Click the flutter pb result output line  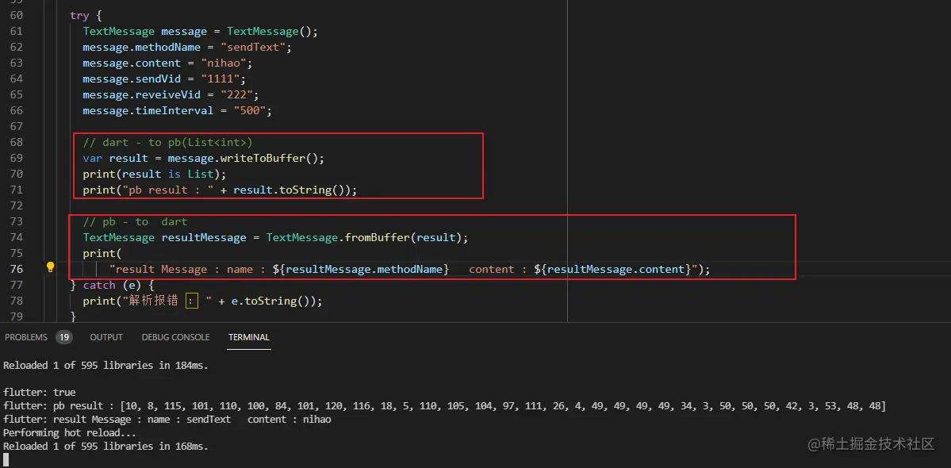pos(238,405)
